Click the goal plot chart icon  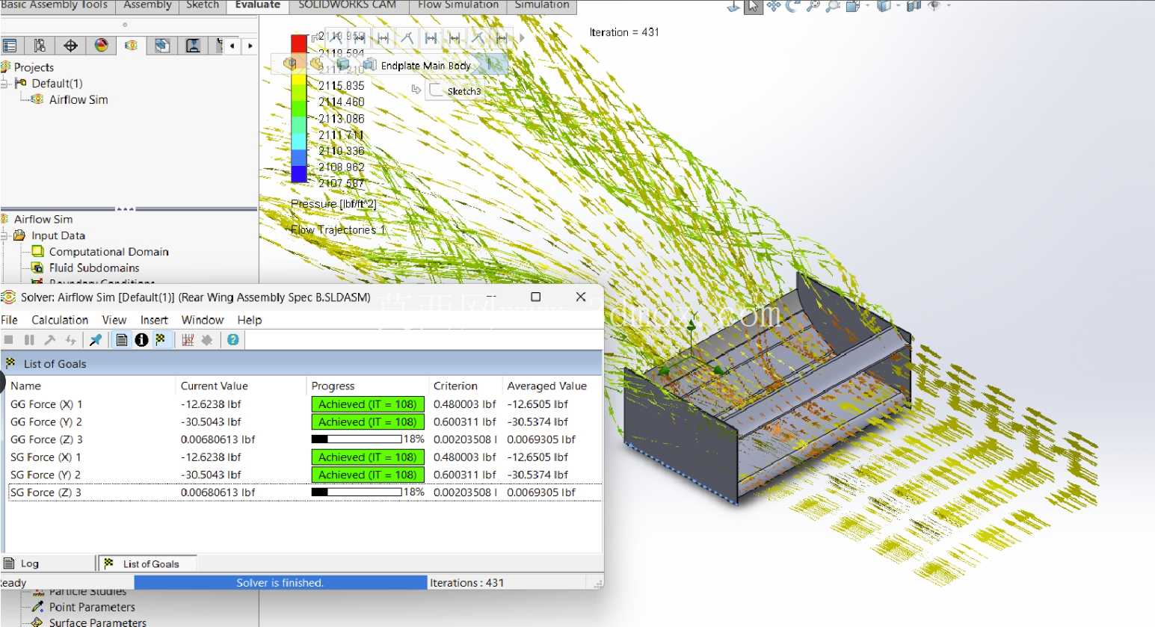pos(188,340)
